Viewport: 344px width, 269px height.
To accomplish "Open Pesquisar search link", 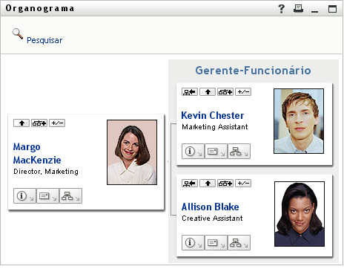I will (x=44, y=40).
